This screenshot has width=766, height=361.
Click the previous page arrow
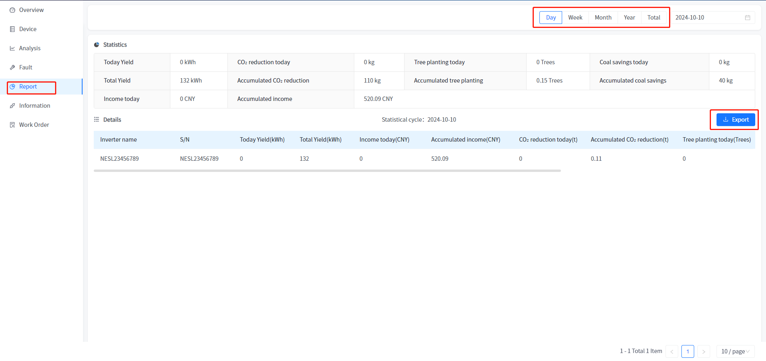(x=671, y=351)
